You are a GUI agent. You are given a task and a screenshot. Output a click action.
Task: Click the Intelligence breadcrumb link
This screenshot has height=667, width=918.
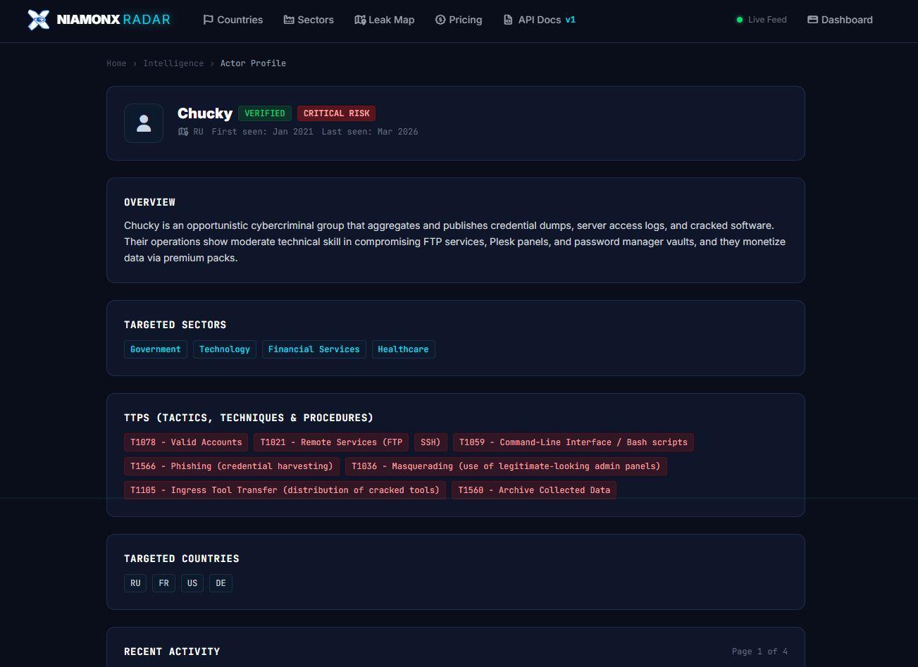(173, 63)
